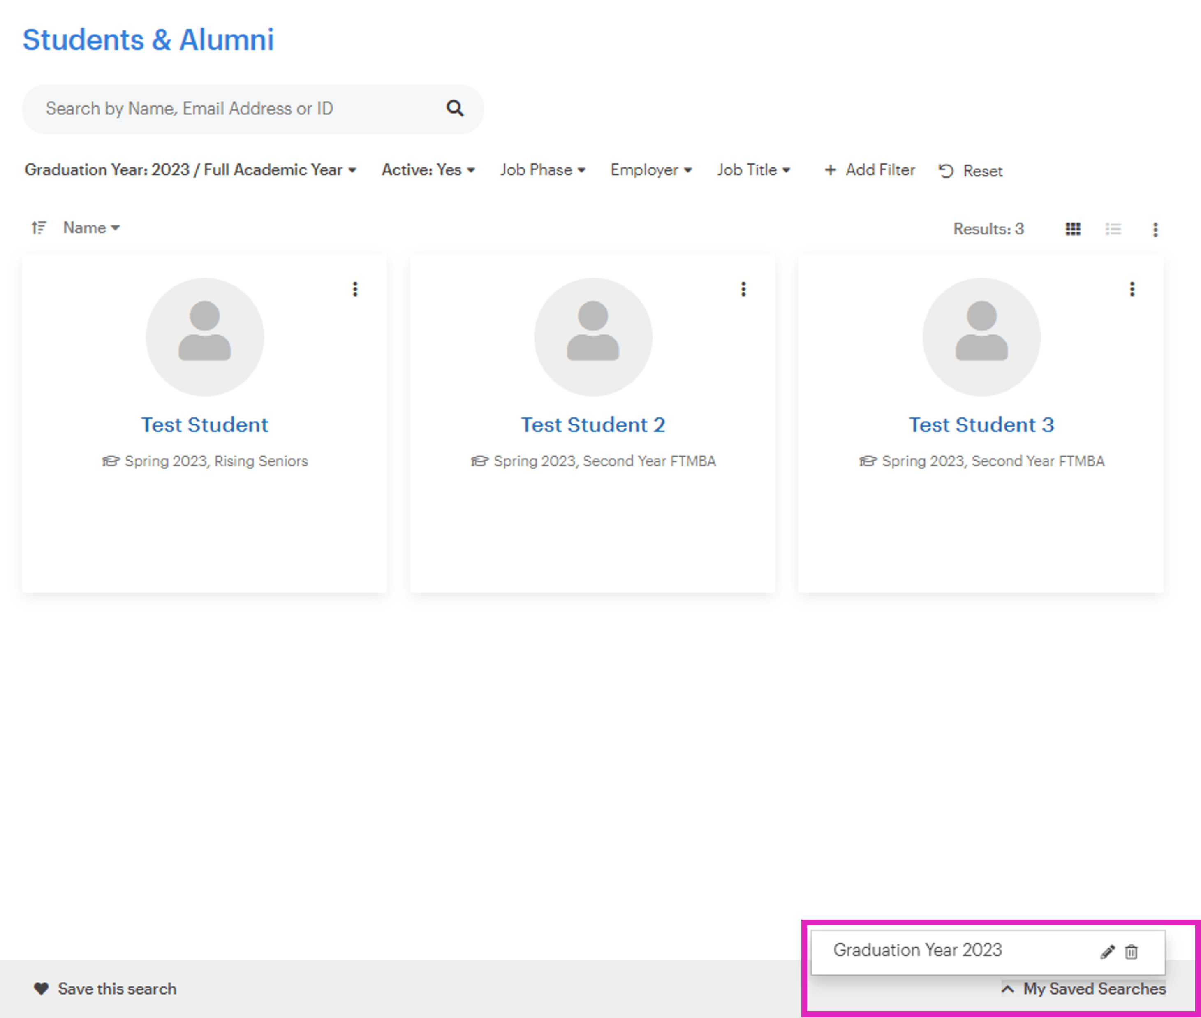Screen dimensions: 1201x1018
Task: Open the heart icon to save this search
Action: (x=41, y=988)
